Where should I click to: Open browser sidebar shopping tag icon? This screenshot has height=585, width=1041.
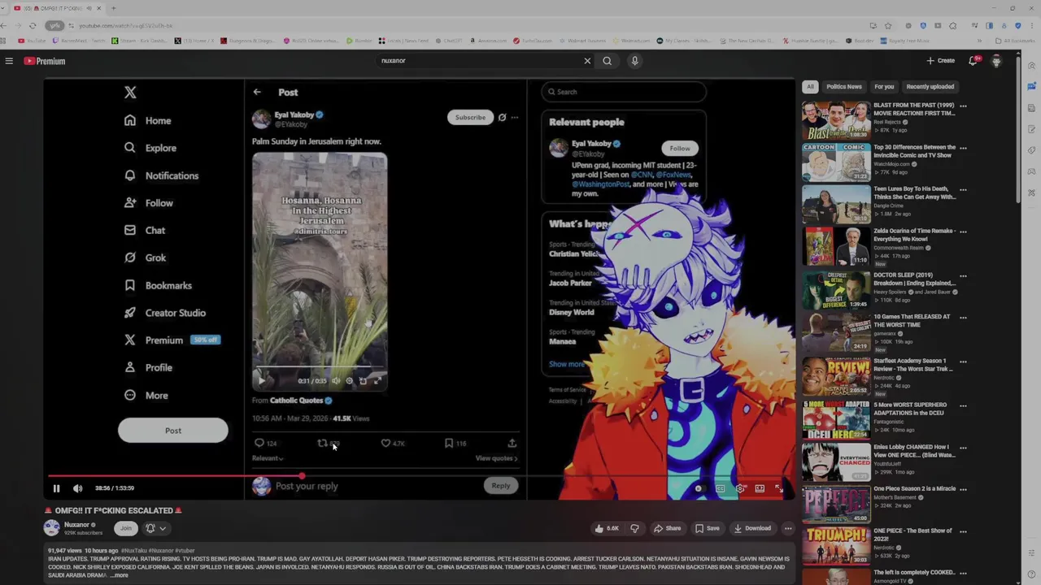(1032, 150)
